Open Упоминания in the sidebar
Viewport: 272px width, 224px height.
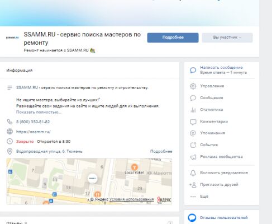[x=212, y=133]
